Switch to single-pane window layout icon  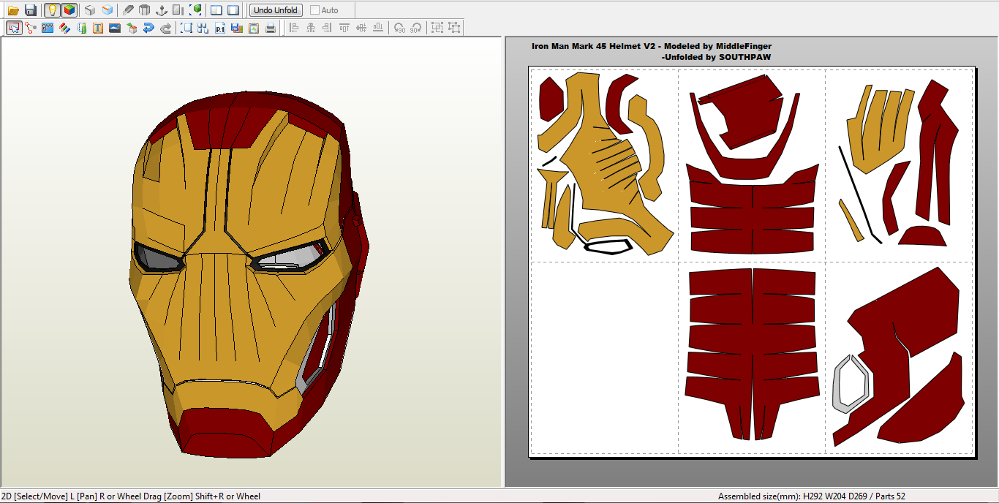pos(233,10)
